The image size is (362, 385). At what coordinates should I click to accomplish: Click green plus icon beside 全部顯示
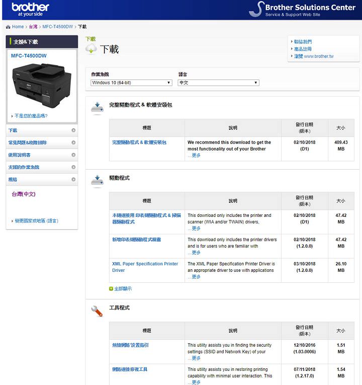coord(111,288)
